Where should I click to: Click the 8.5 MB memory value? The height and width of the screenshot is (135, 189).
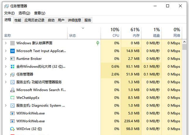[134, 98]
